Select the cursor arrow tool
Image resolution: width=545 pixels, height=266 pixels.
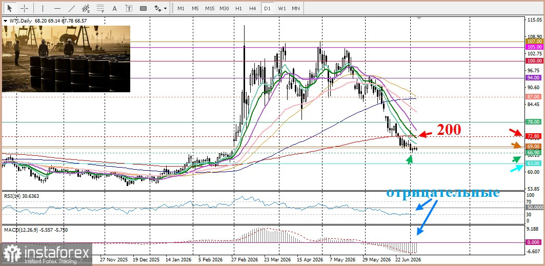[9, 8]
